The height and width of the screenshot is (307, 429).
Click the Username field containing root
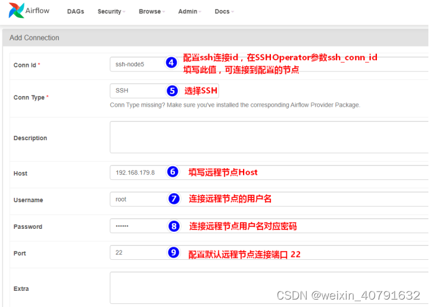click(269, 199)
